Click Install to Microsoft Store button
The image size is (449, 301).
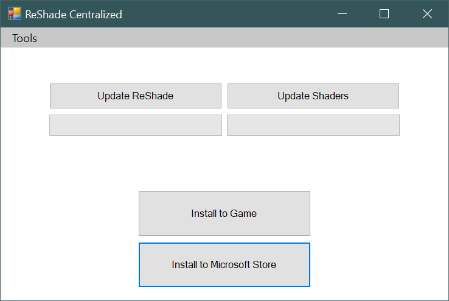224,264
